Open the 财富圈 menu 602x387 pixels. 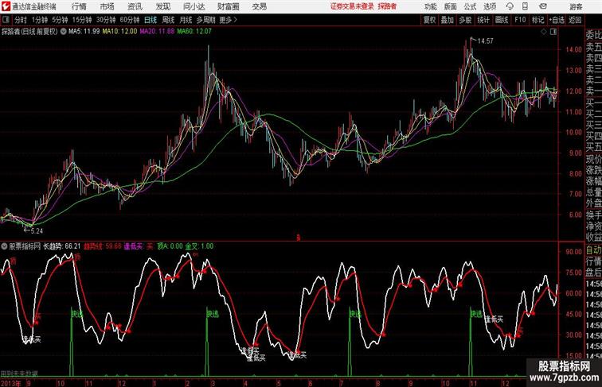tap(229, 6)
